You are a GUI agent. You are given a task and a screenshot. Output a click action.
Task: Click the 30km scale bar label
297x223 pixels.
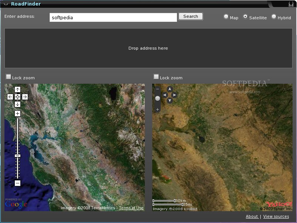pos(181,200)
